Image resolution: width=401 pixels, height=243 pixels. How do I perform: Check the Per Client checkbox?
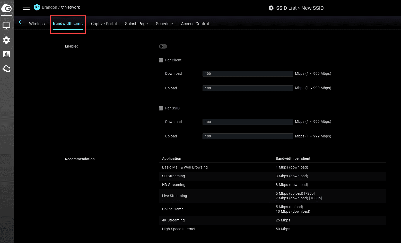point(161,60)
